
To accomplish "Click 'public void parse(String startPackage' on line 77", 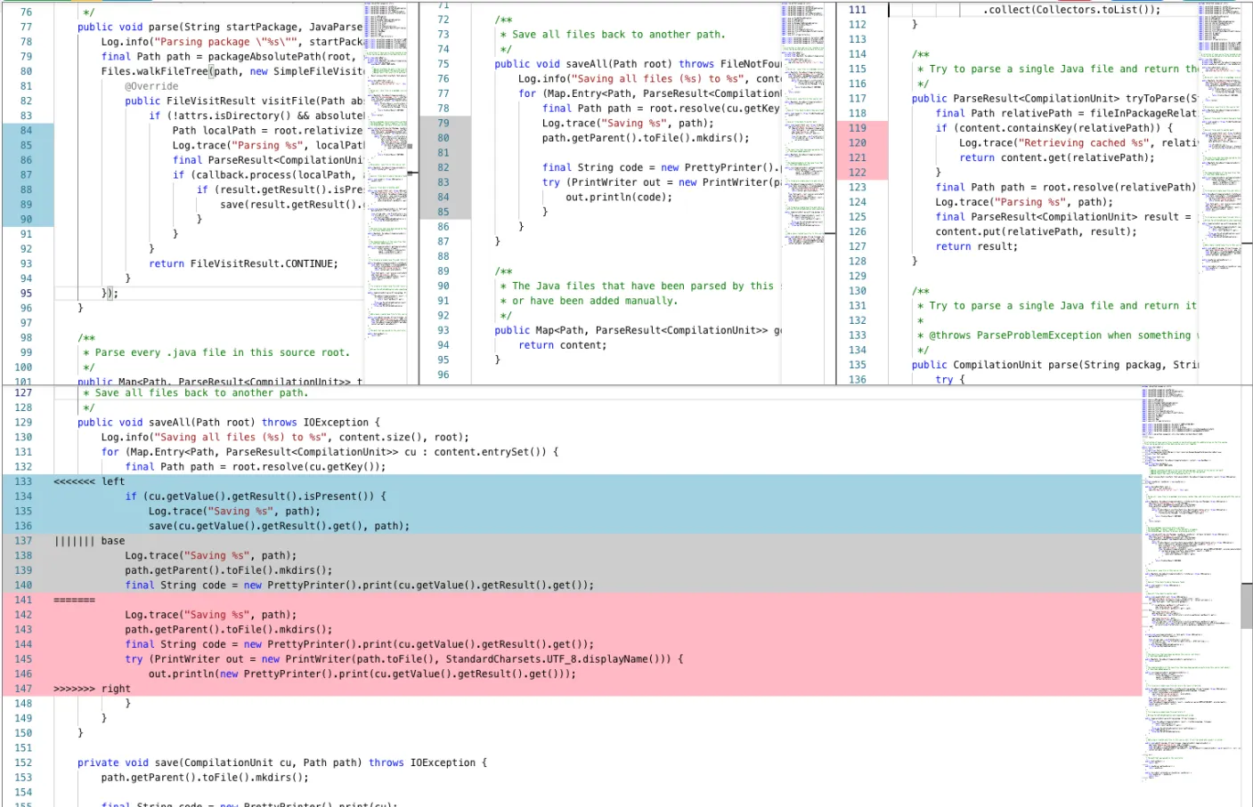I will [220, 27].
